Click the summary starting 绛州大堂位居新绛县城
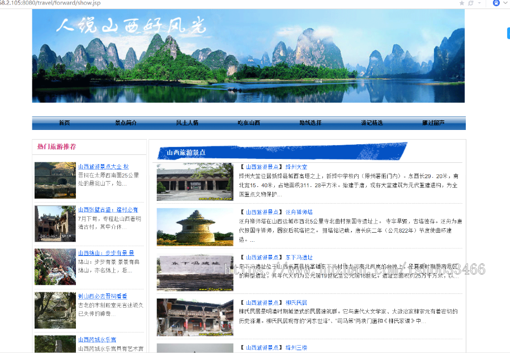The height and width of the screenshot is (353, 510). [x=348, y=185]
